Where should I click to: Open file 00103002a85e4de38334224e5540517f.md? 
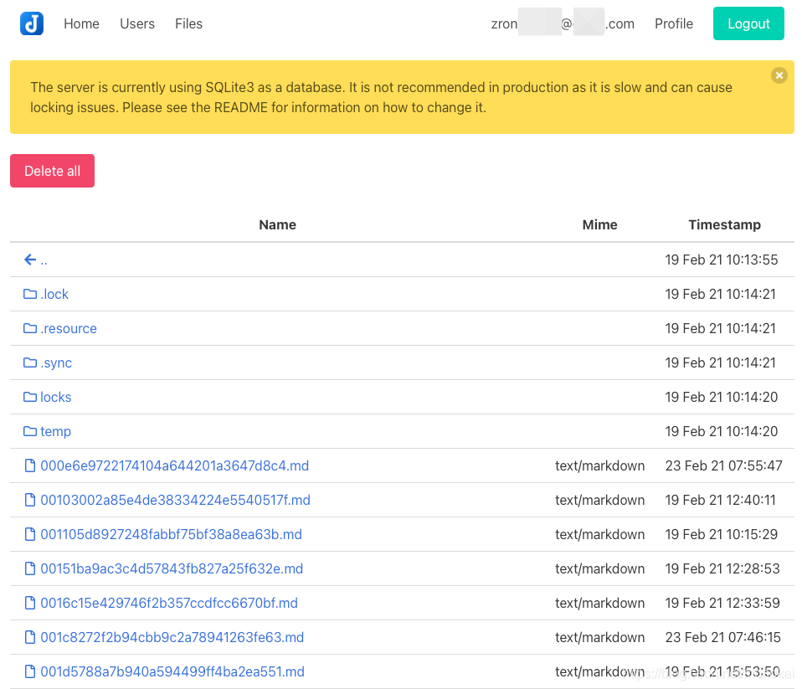tap(176, 500)
